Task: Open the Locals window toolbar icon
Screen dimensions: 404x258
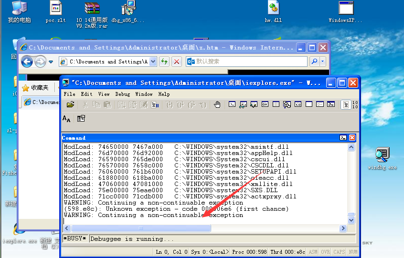Action: 254,104
